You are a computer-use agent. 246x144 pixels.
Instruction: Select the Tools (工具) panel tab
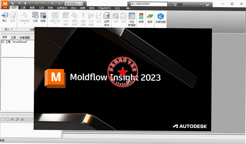13,38
